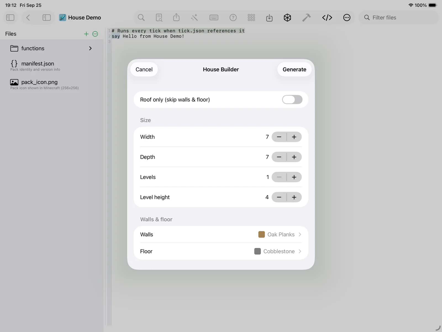Select manifest.json in the file list
The width and height of the screenshot is (442, 332).
pos(52,66)
